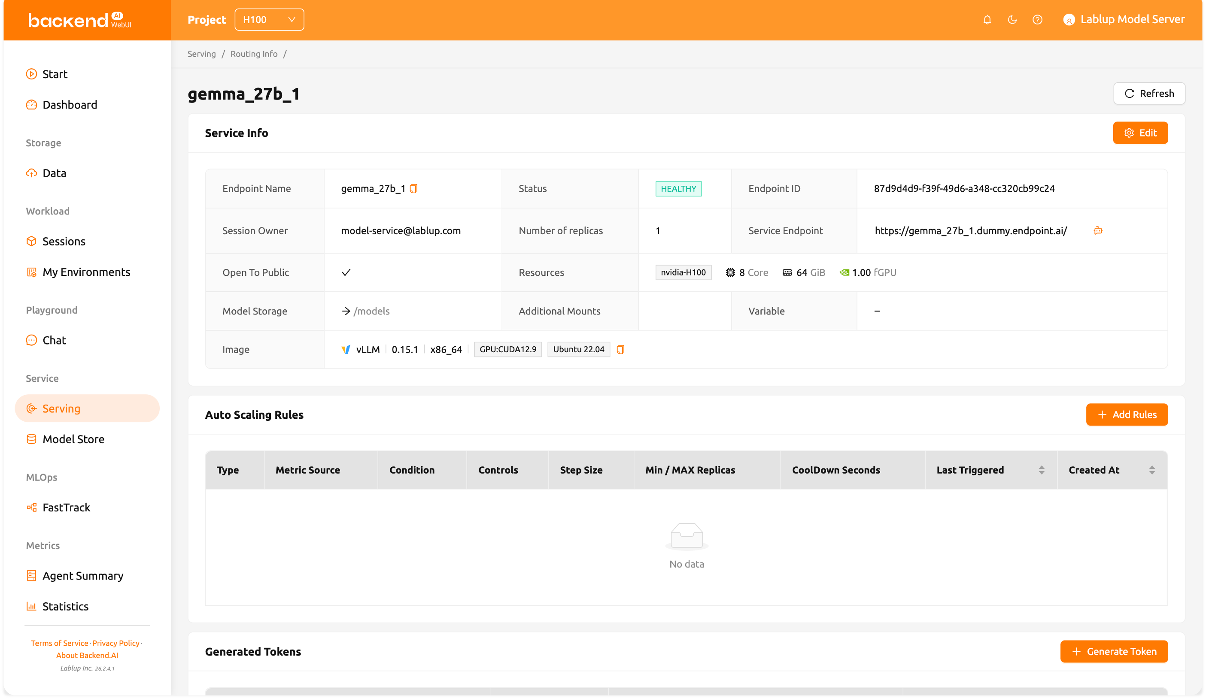Sort by Created At column arrows
1206x698 pixels.
[1152, 470]
